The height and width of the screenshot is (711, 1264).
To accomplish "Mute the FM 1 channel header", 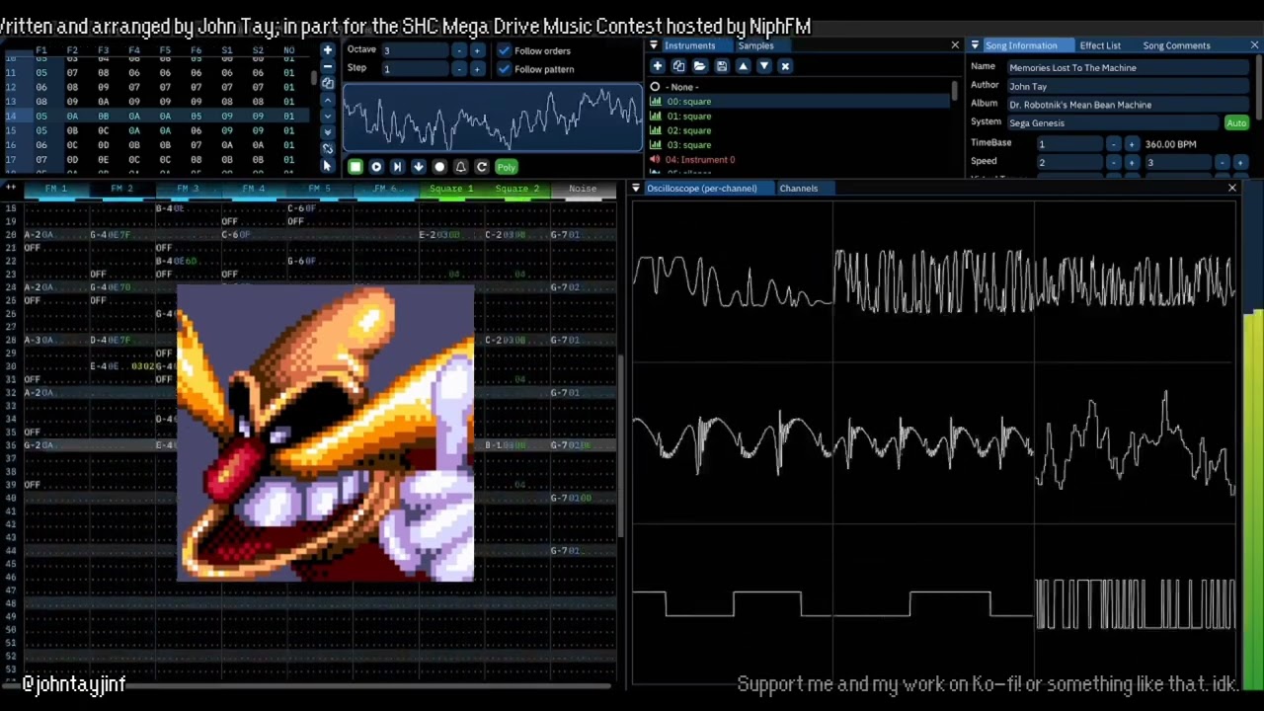I will [57, 189].
